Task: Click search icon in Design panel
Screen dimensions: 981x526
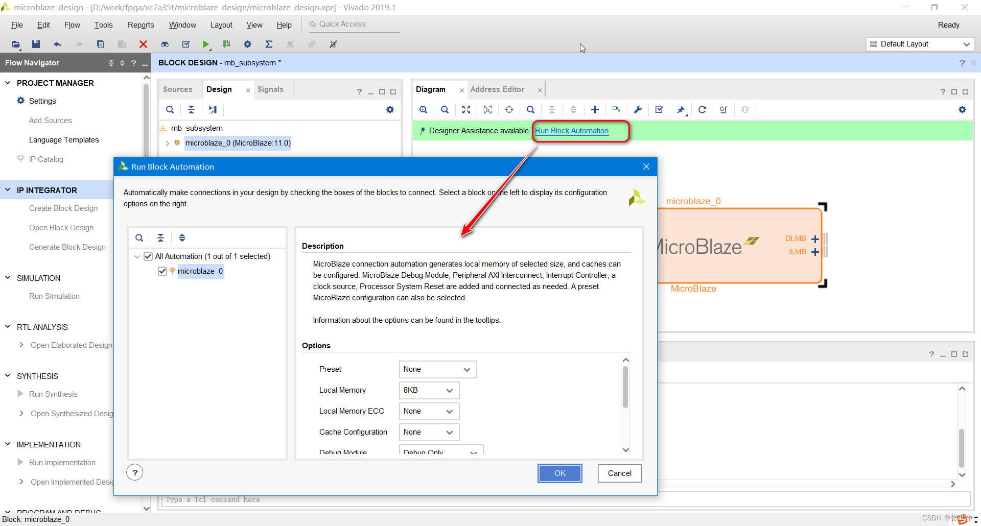Action: pyautogui.click(x=170, y=109)
